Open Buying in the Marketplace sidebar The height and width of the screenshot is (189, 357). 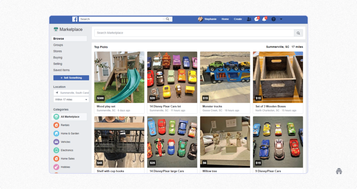pyautogui.click(x=58, y=58)
